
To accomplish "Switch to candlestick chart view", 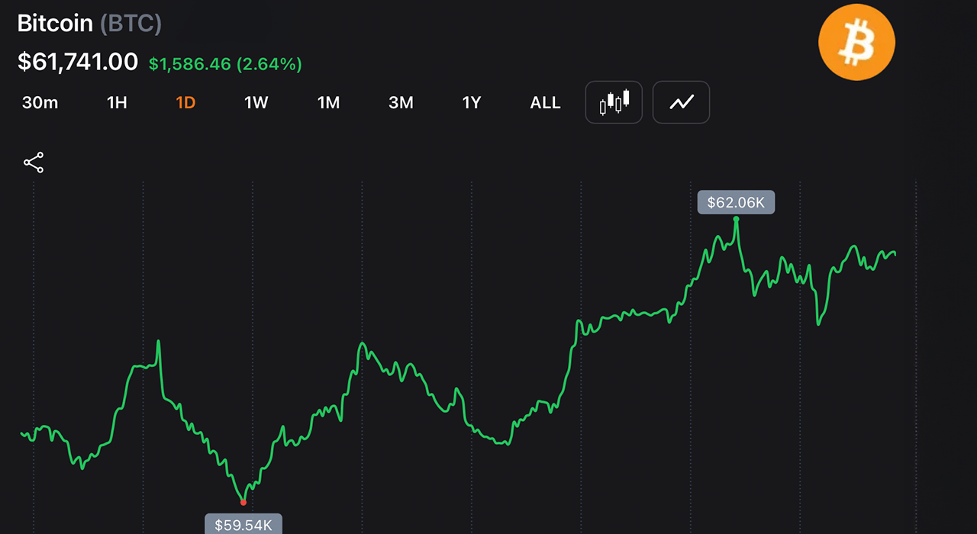I will coord(614,102).
